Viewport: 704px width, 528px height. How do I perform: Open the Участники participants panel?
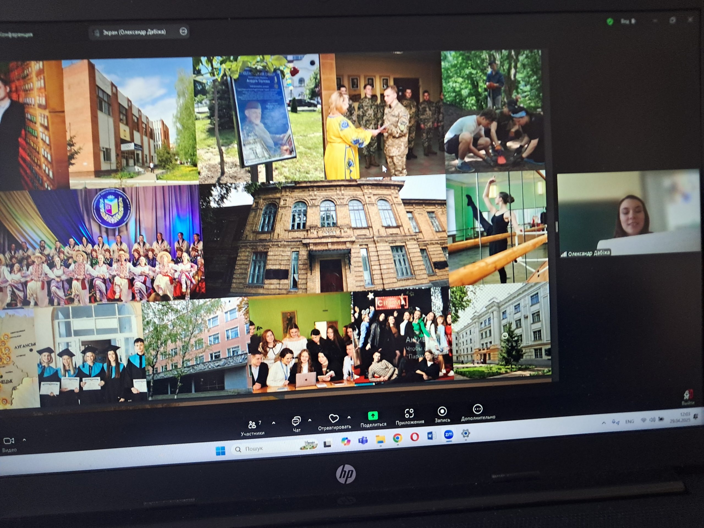pos(252,428)
